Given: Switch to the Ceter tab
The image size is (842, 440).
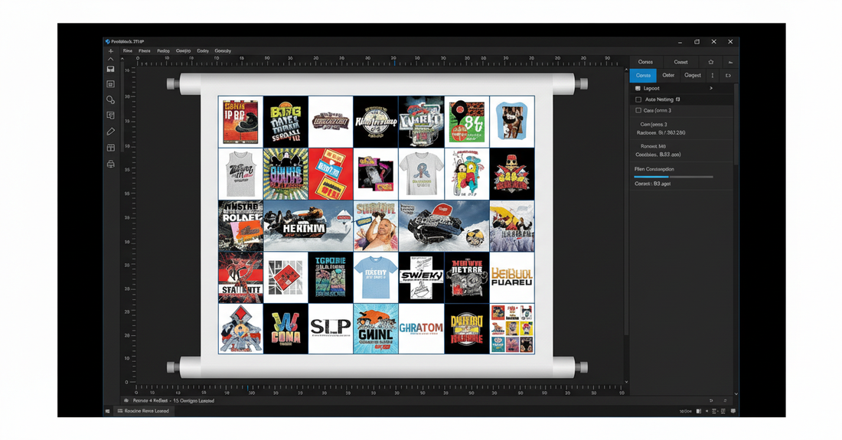Looking at the screenshot, I should [x=668, y=76].
